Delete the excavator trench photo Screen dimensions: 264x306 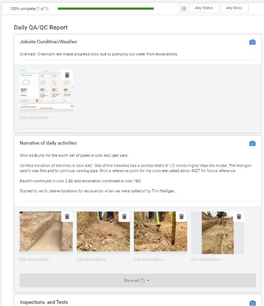[239, 216]
